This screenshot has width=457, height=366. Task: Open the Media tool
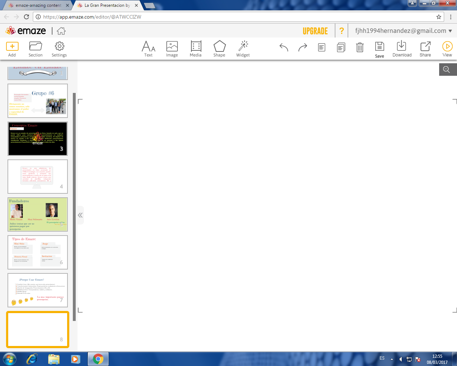pos(196,49)
